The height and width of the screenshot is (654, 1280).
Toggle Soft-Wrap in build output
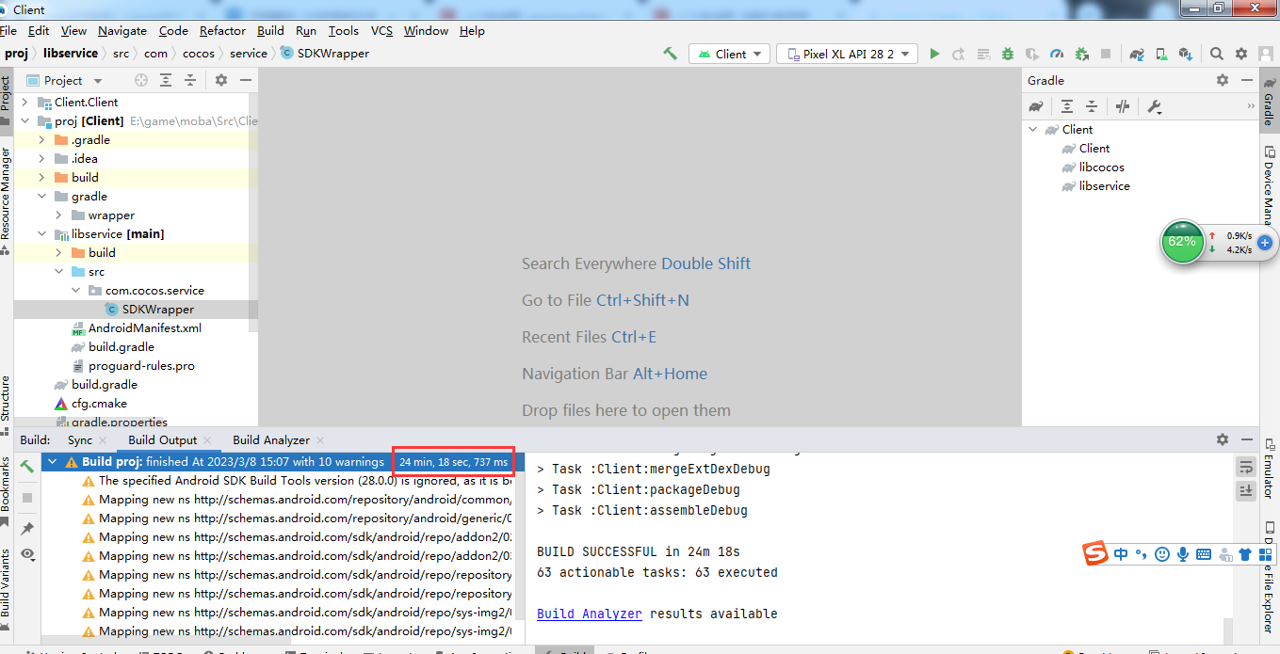point(1246,468)
